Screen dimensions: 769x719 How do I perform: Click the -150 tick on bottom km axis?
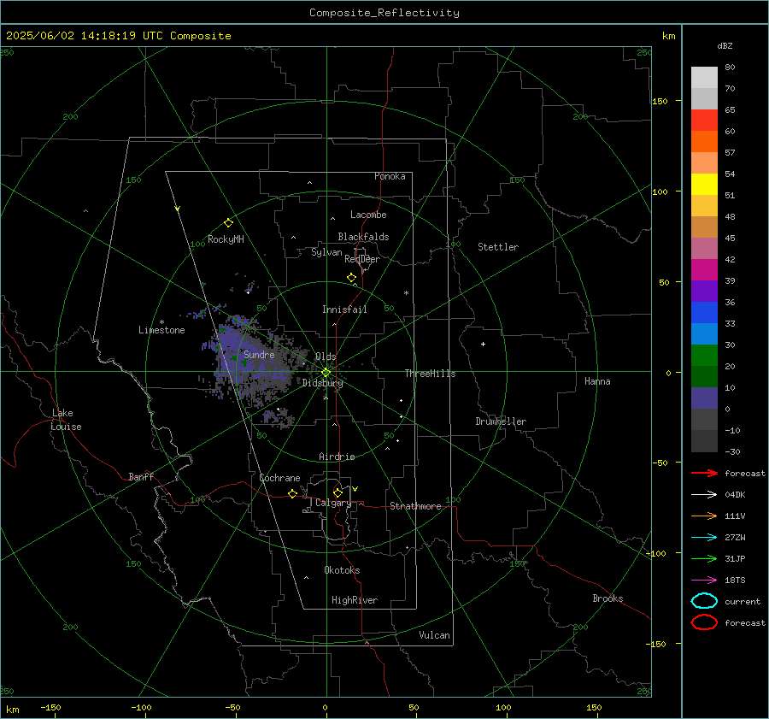click(50, 708)
